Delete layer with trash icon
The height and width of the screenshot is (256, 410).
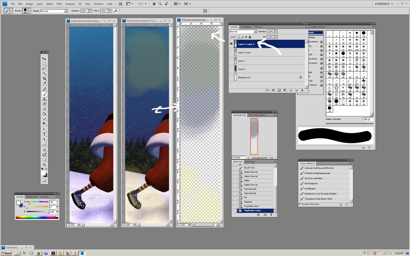302,90
